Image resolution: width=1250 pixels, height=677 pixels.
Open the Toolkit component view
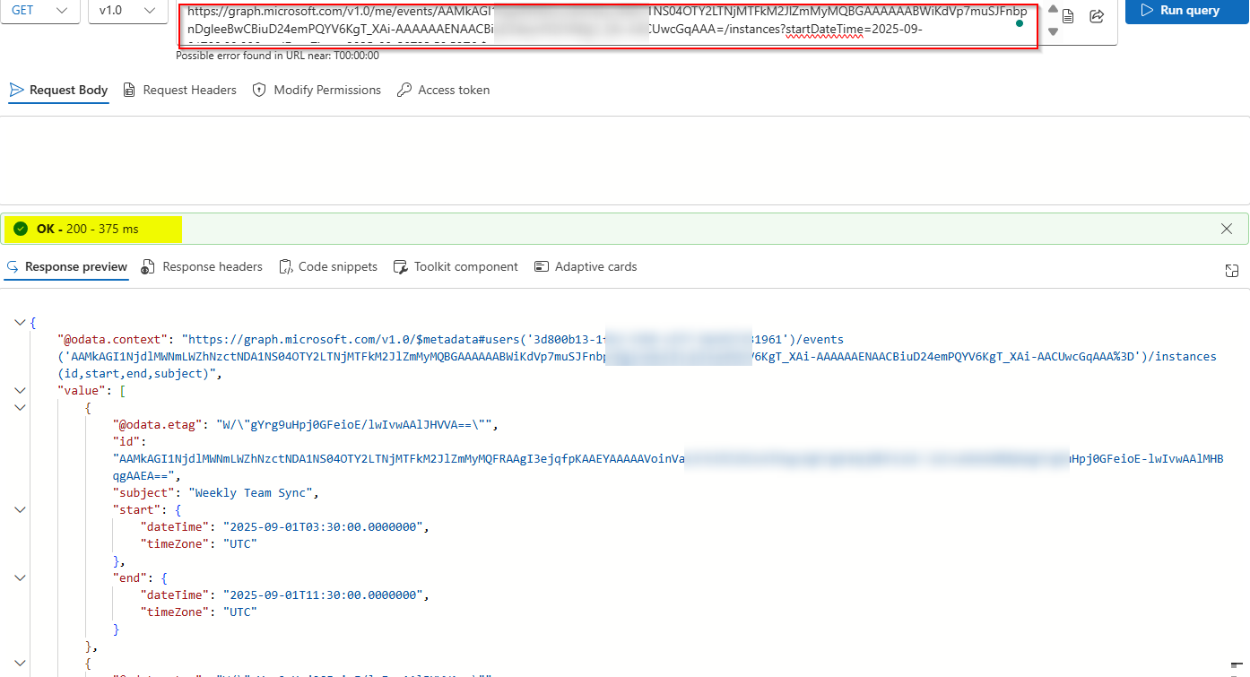465,266
